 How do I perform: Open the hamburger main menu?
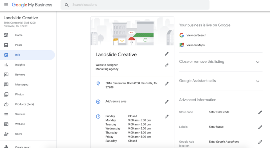(6, 5)
